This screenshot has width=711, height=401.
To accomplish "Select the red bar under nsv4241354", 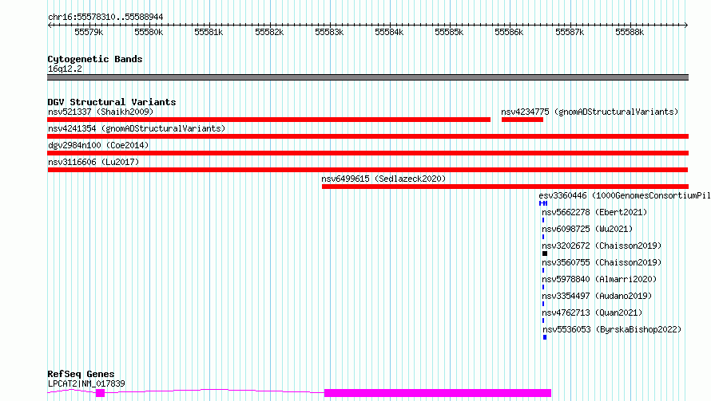I will [x=367, y=136].
